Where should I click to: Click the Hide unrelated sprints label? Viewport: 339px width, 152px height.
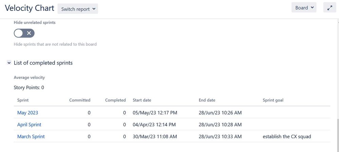coord(35,22)
